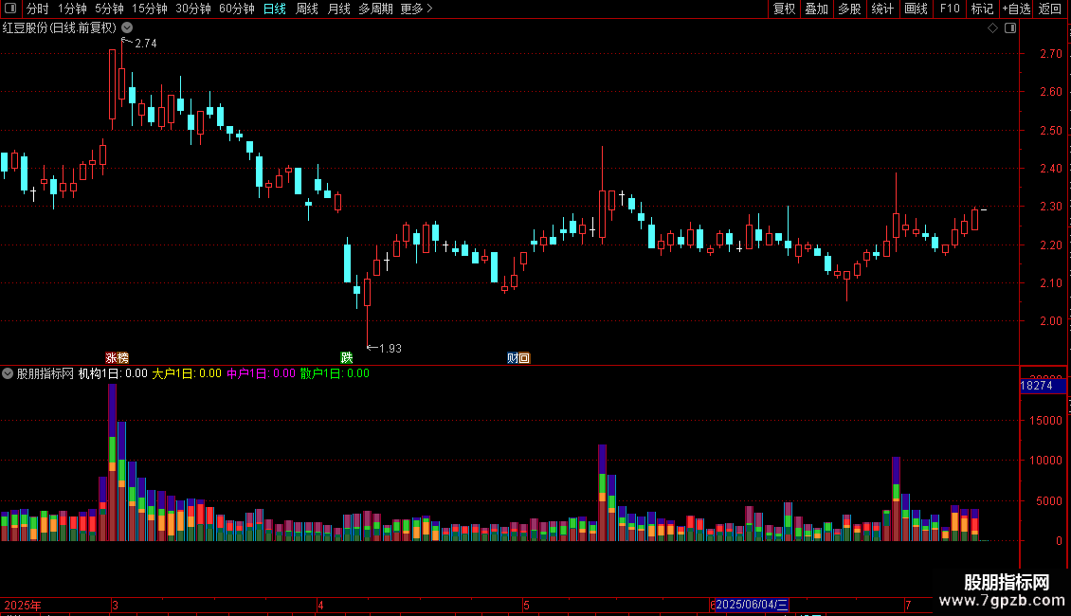Add stock via +自选 button

[1016, 9]
